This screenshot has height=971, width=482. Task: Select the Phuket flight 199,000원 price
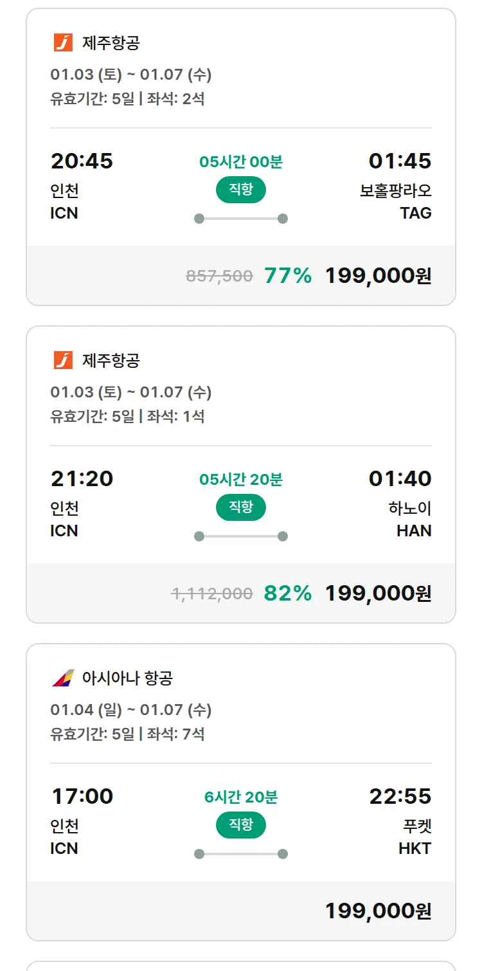pos(378,911)
